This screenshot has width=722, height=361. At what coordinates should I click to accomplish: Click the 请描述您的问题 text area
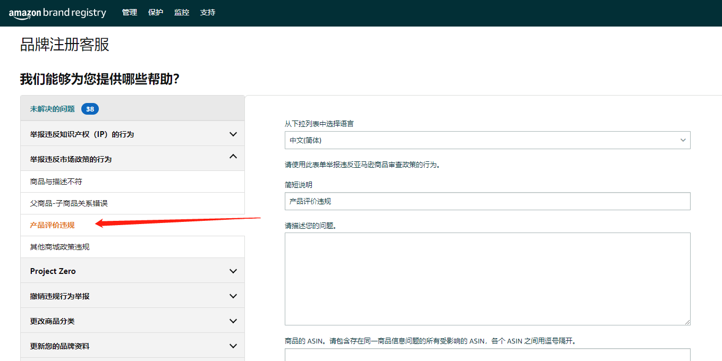[x=487, y=279]
